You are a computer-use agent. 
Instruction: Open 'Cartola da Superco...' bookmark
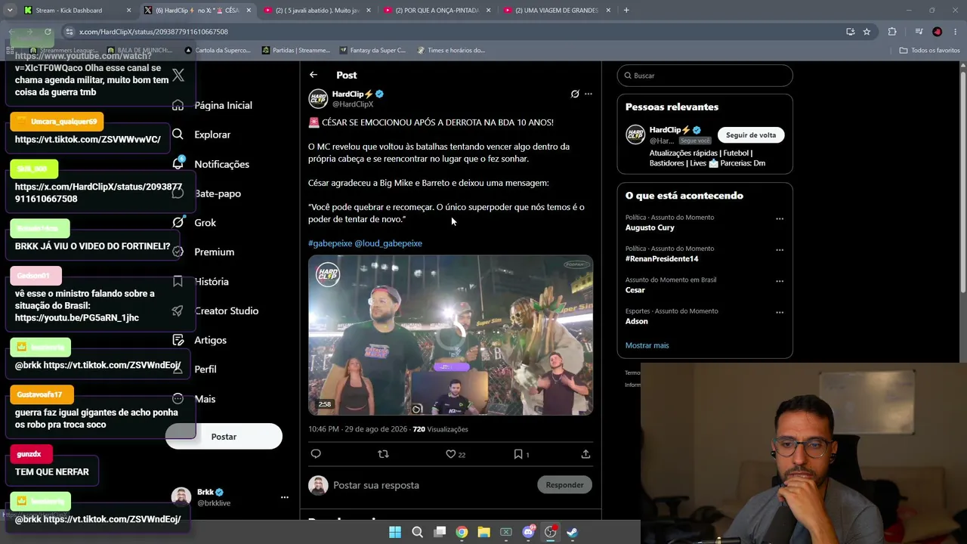(217, 51)
